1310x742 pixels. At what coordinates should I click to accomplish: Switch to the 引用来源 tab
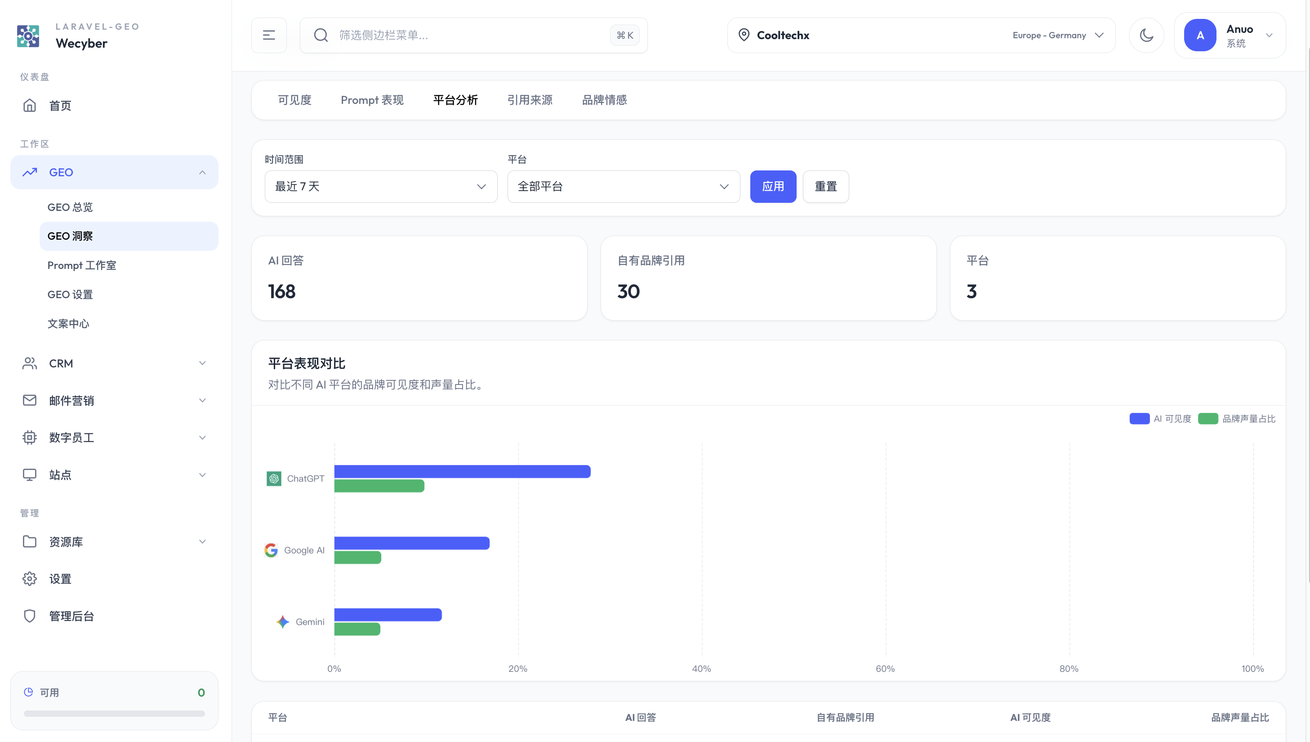tap(530, 100)
